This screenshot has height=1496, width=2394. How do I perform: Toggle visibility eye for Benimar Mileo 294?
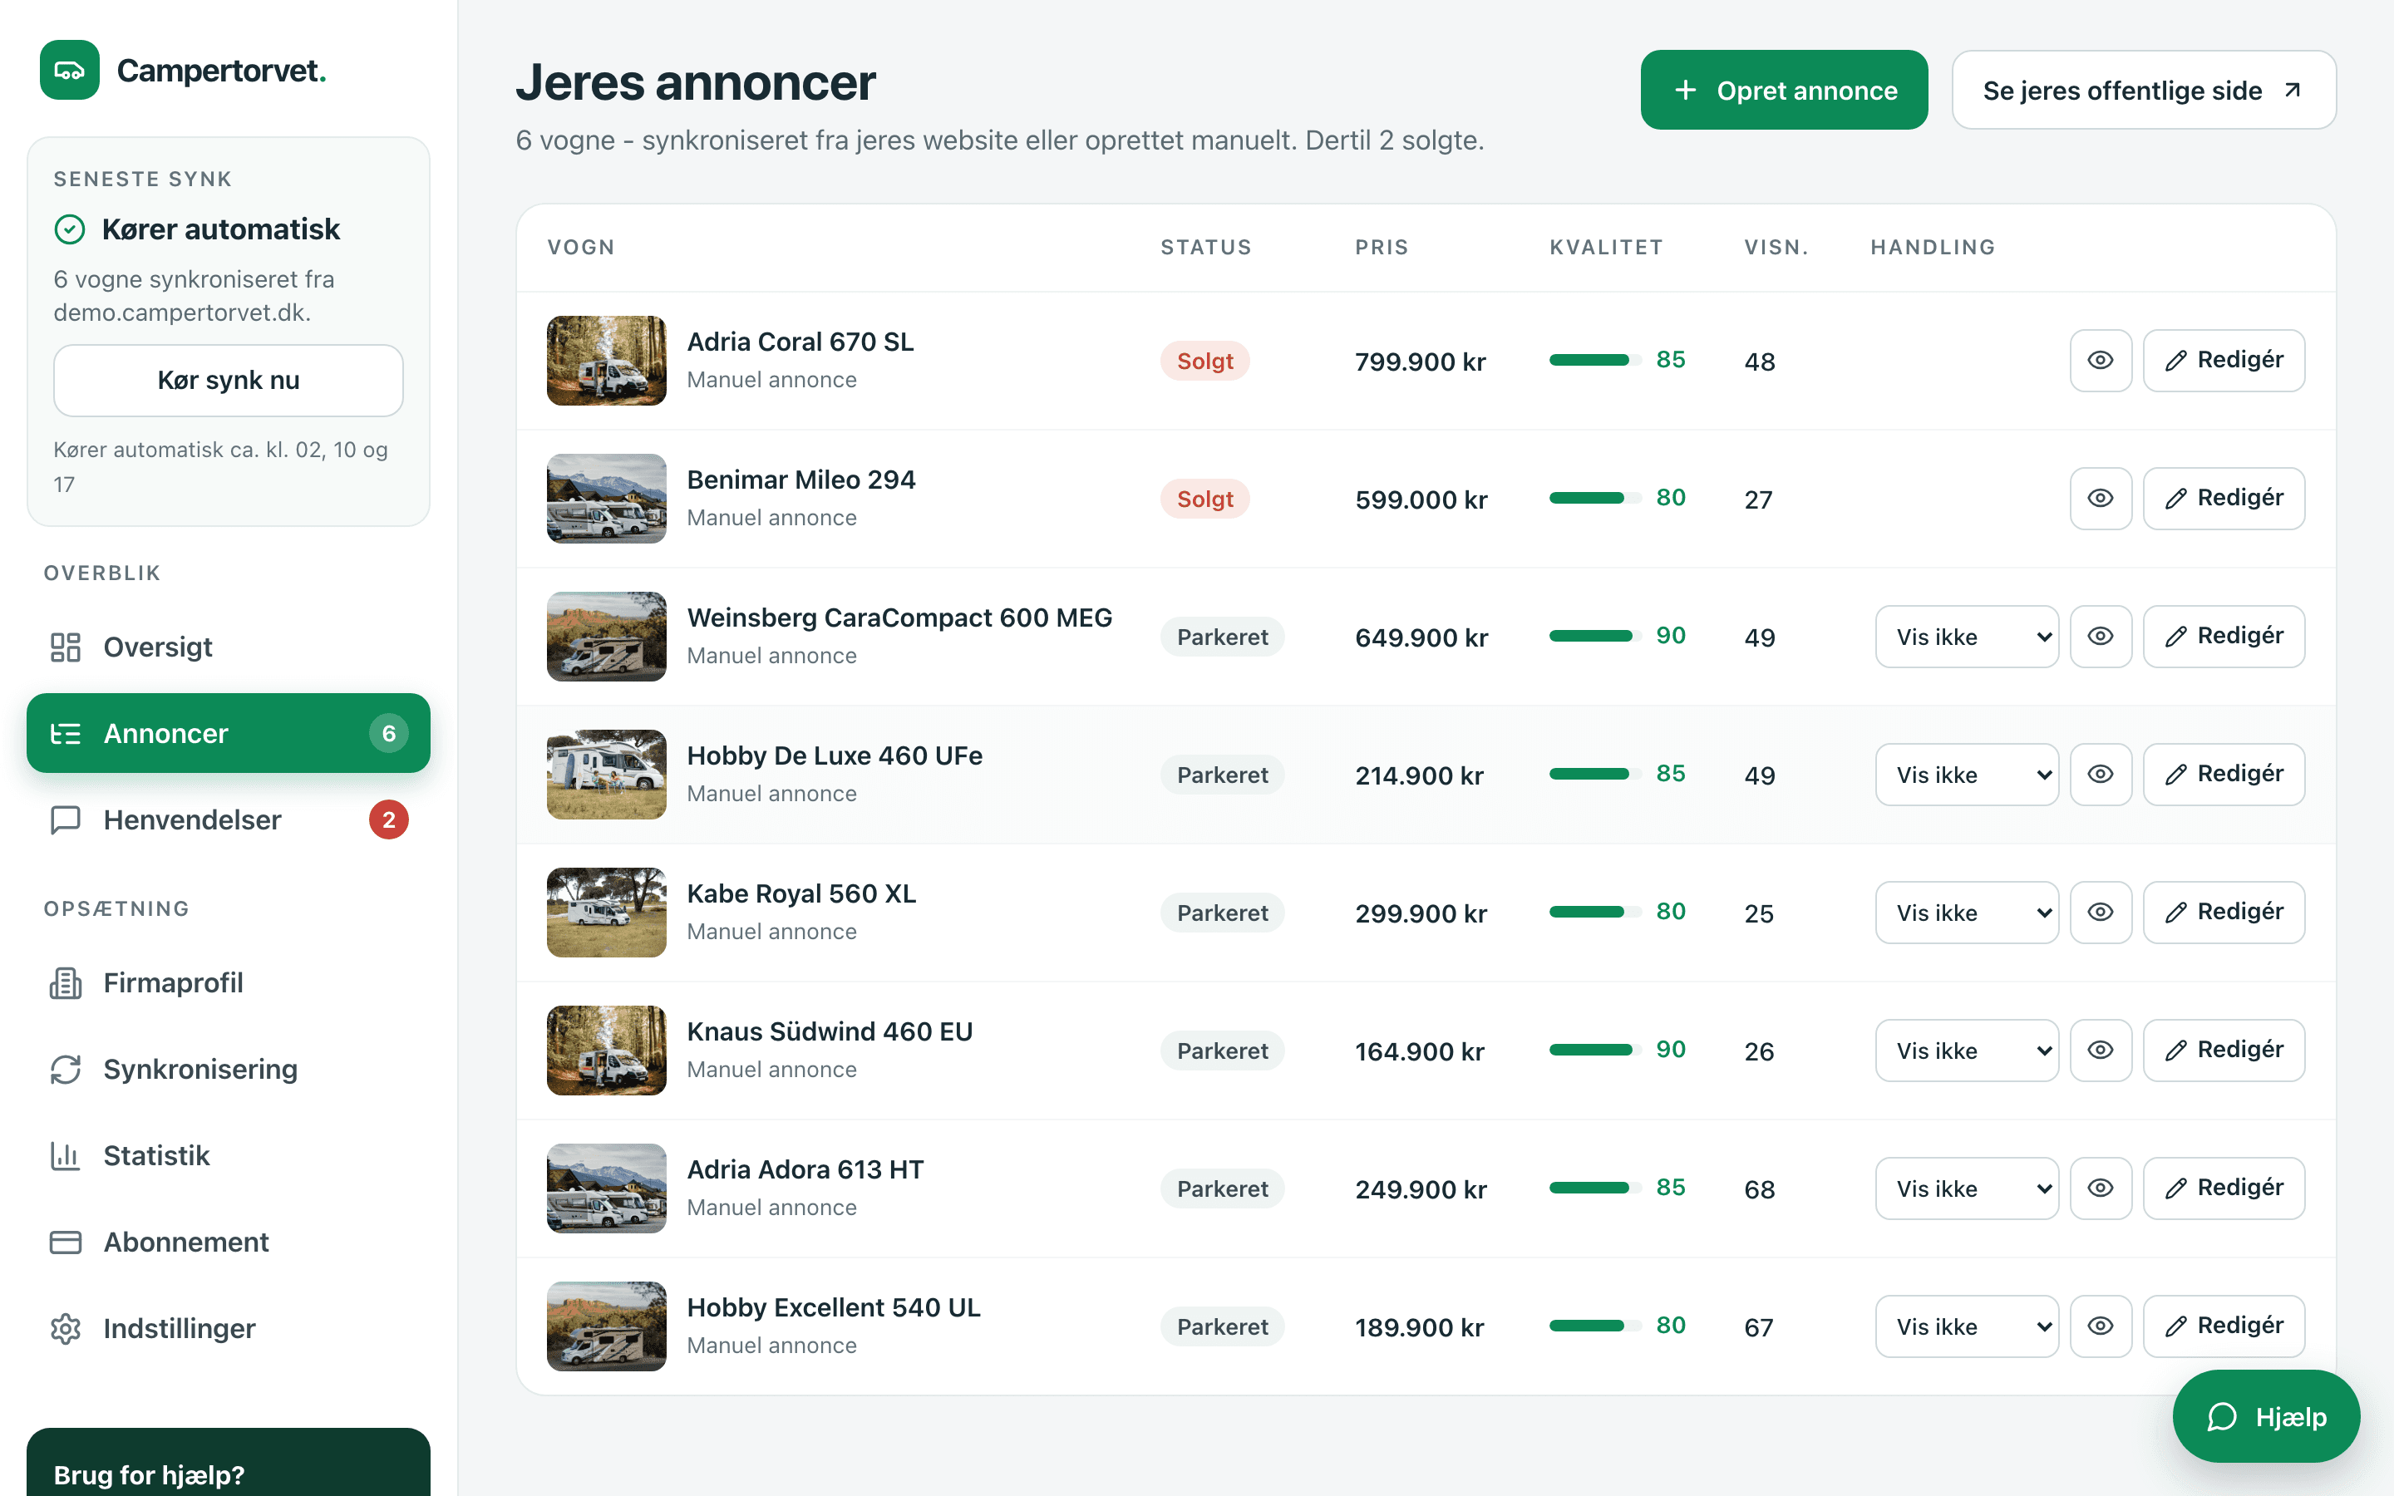click(x=2101, y=499)
